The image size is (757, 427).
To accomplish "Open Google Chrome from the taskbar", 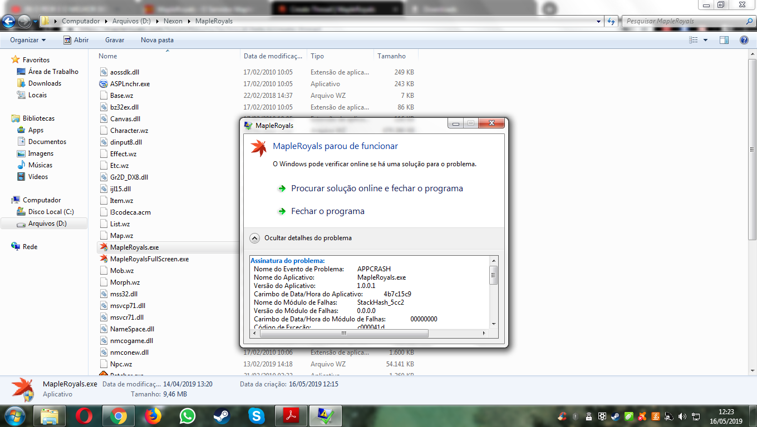I will 118,416.
